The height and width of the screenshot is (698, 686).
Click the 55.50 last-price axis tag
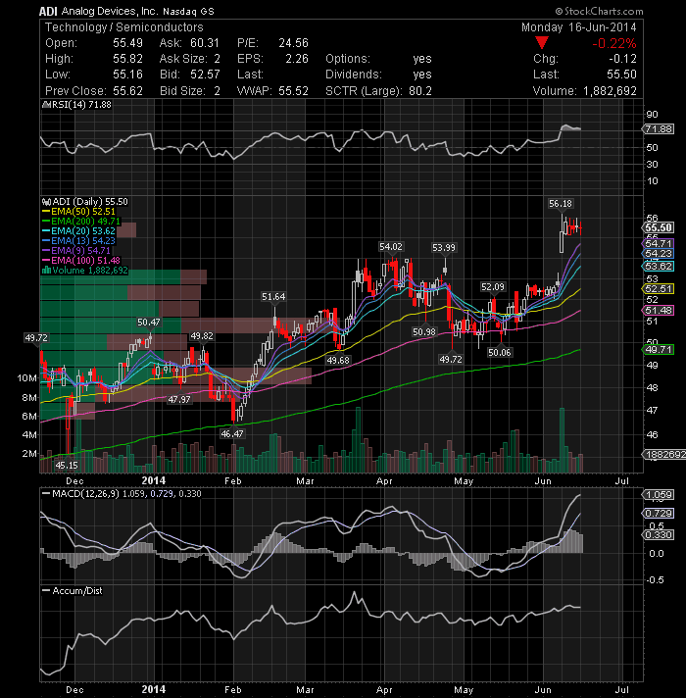tap(659, 227)
